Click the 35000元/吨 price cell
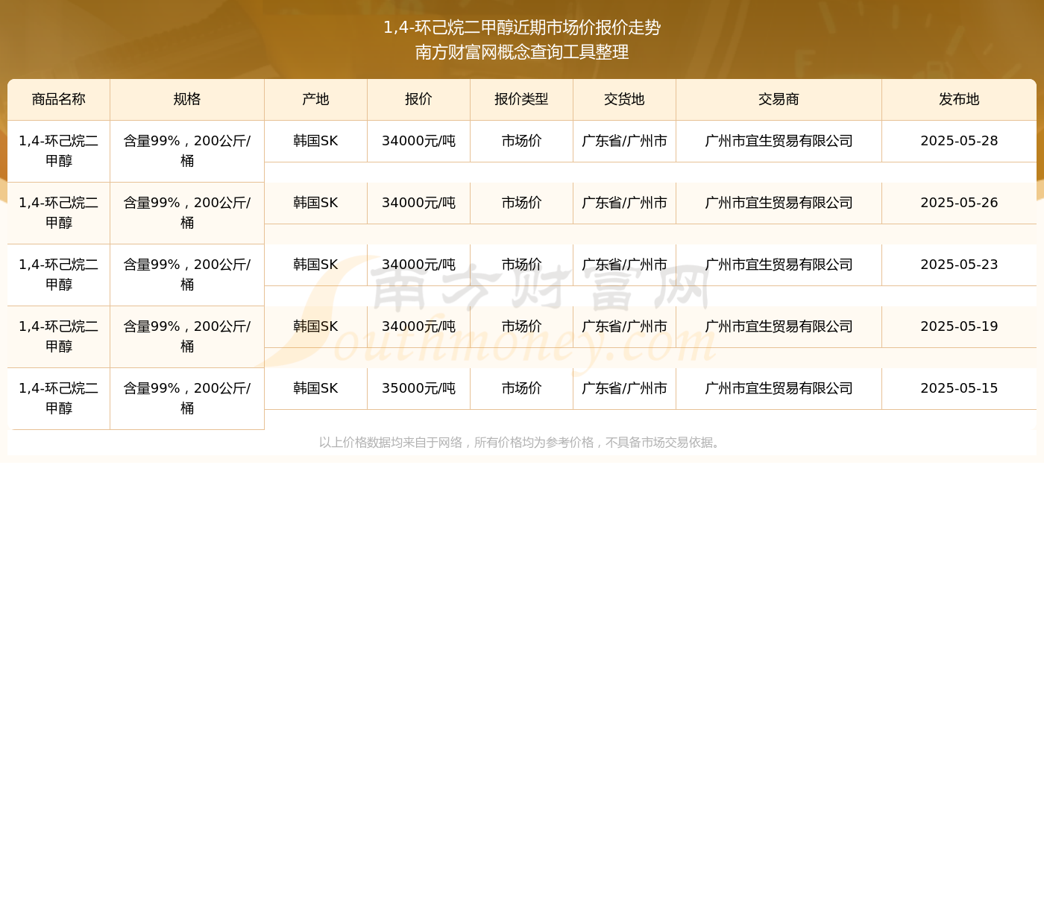 click(x=418, y=388)
